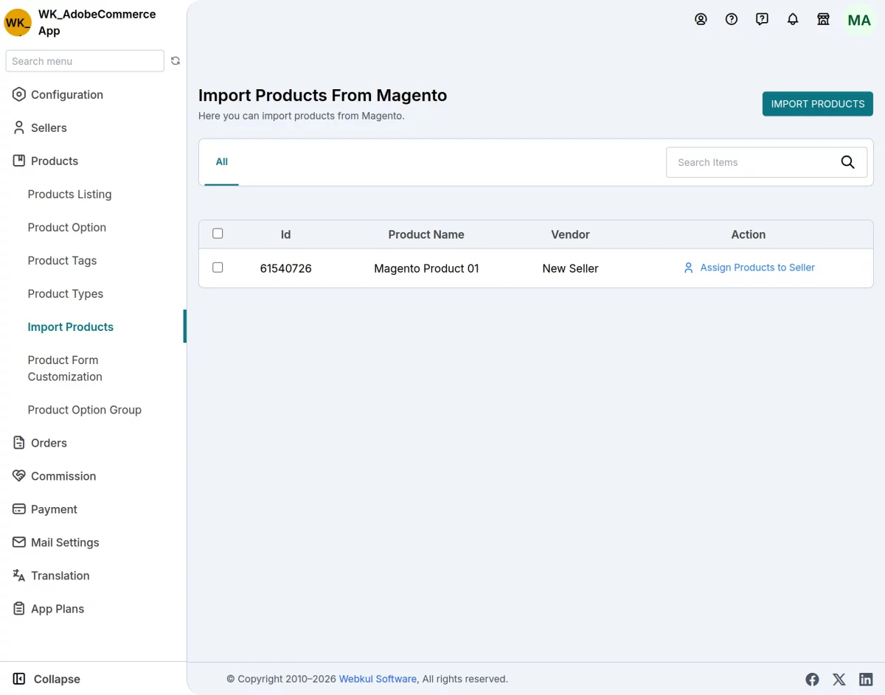The width and height of the screenshot is (885, 695).
Task: Select the All tab
Action: [221, 162]
